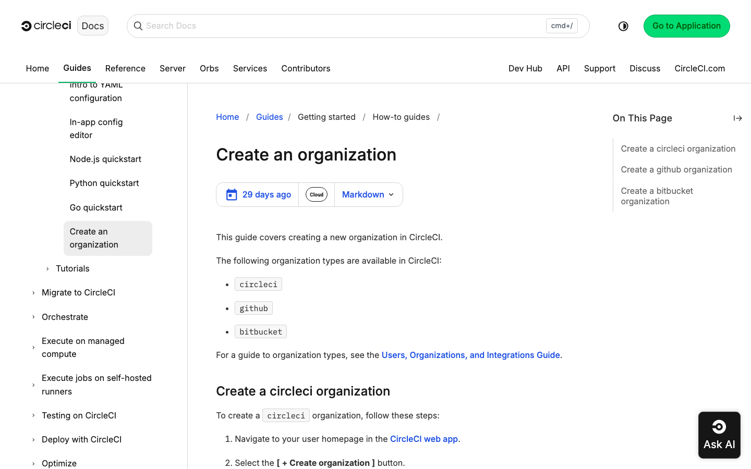Image resolution: width=751 pixels, height=469 pixels.
Task: Click Home in the breadcrumb
Action: [227, 117]
